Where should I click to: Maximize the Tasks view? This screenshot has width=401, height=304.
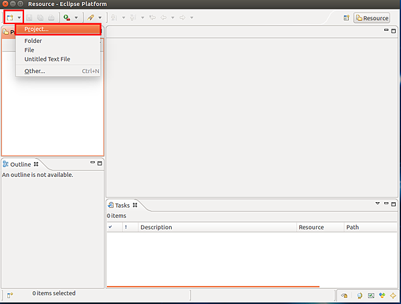pyautogui.click(x=394, y=204)
